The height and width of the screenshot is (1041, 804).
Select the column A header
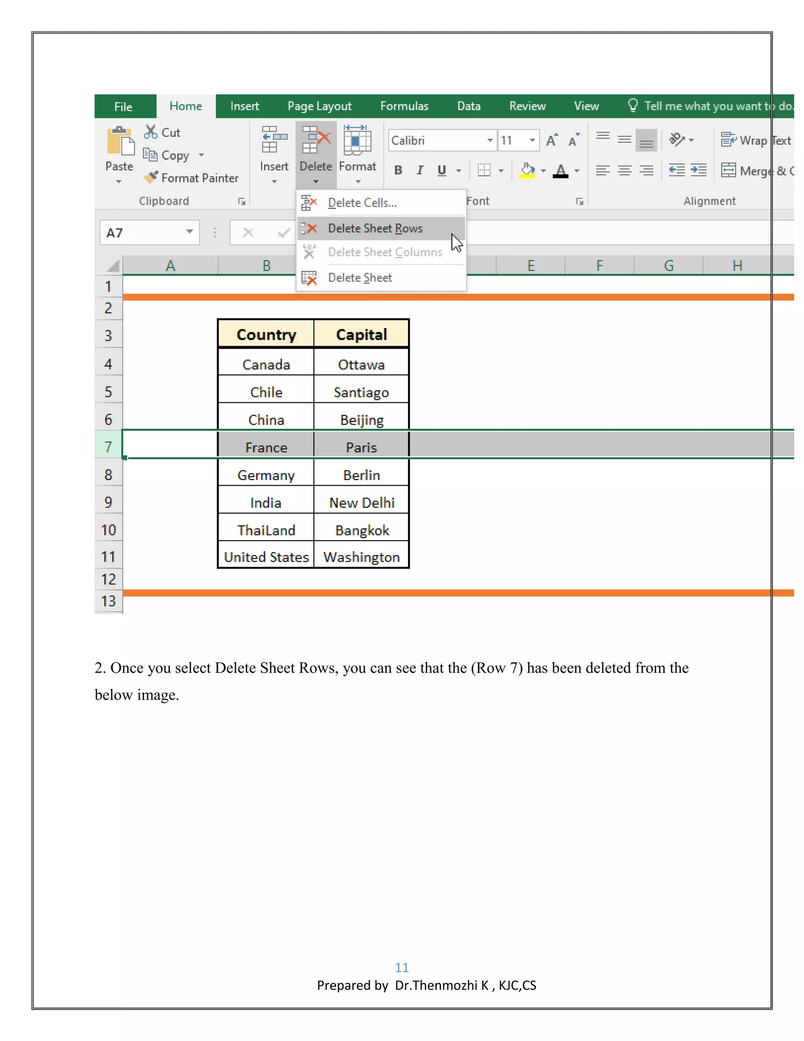(x=170, y=266)
